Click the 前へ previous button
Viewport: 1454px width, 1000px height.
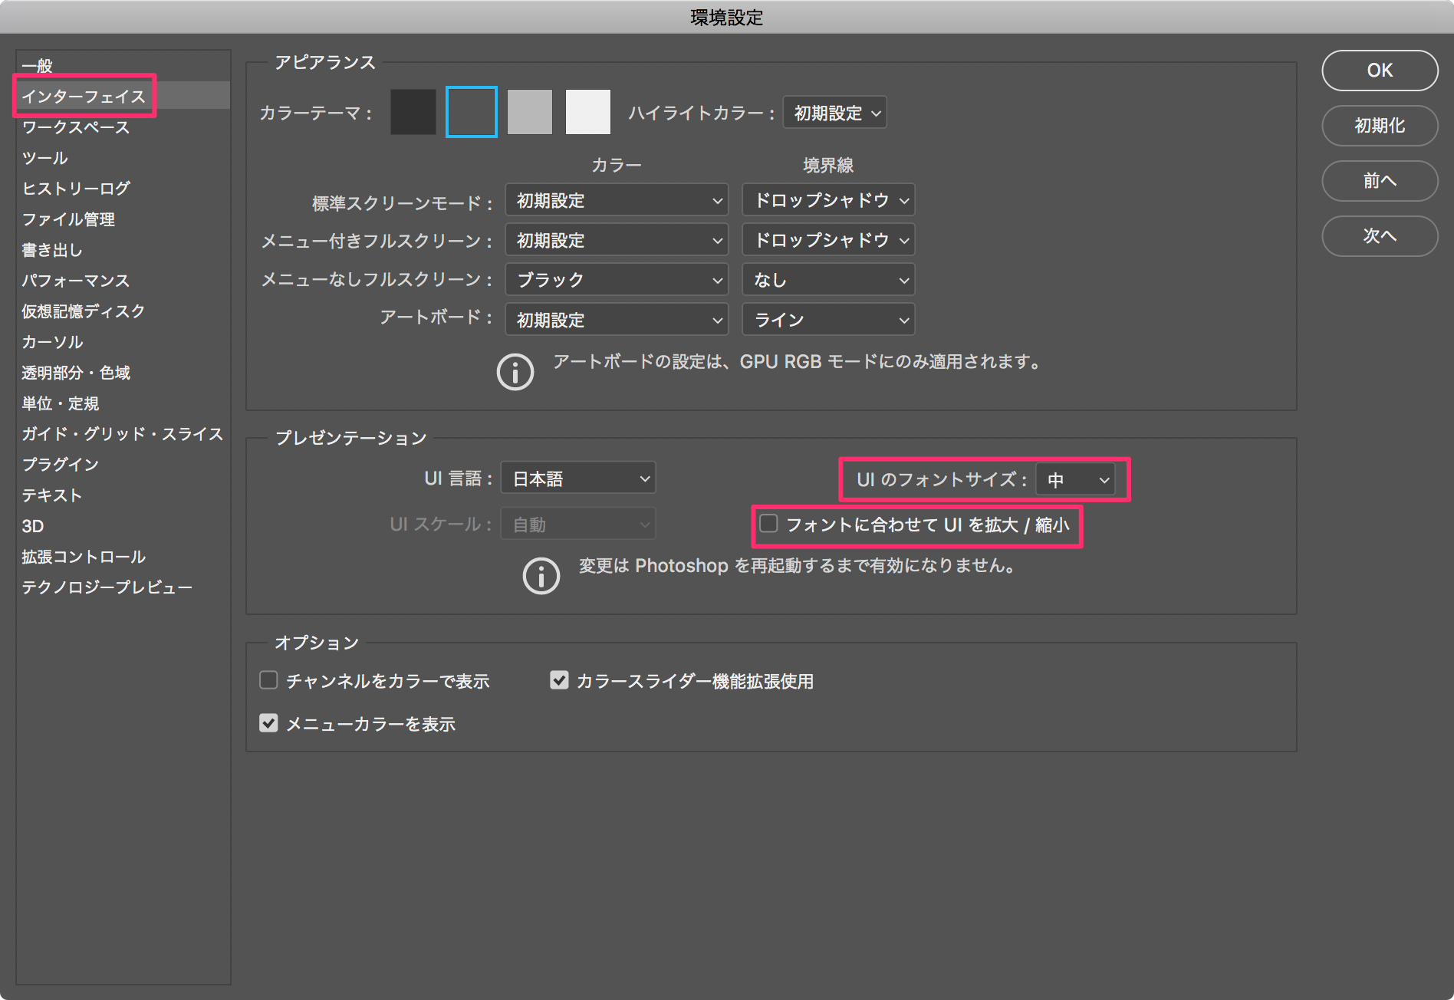click(x=1380, y=180)
